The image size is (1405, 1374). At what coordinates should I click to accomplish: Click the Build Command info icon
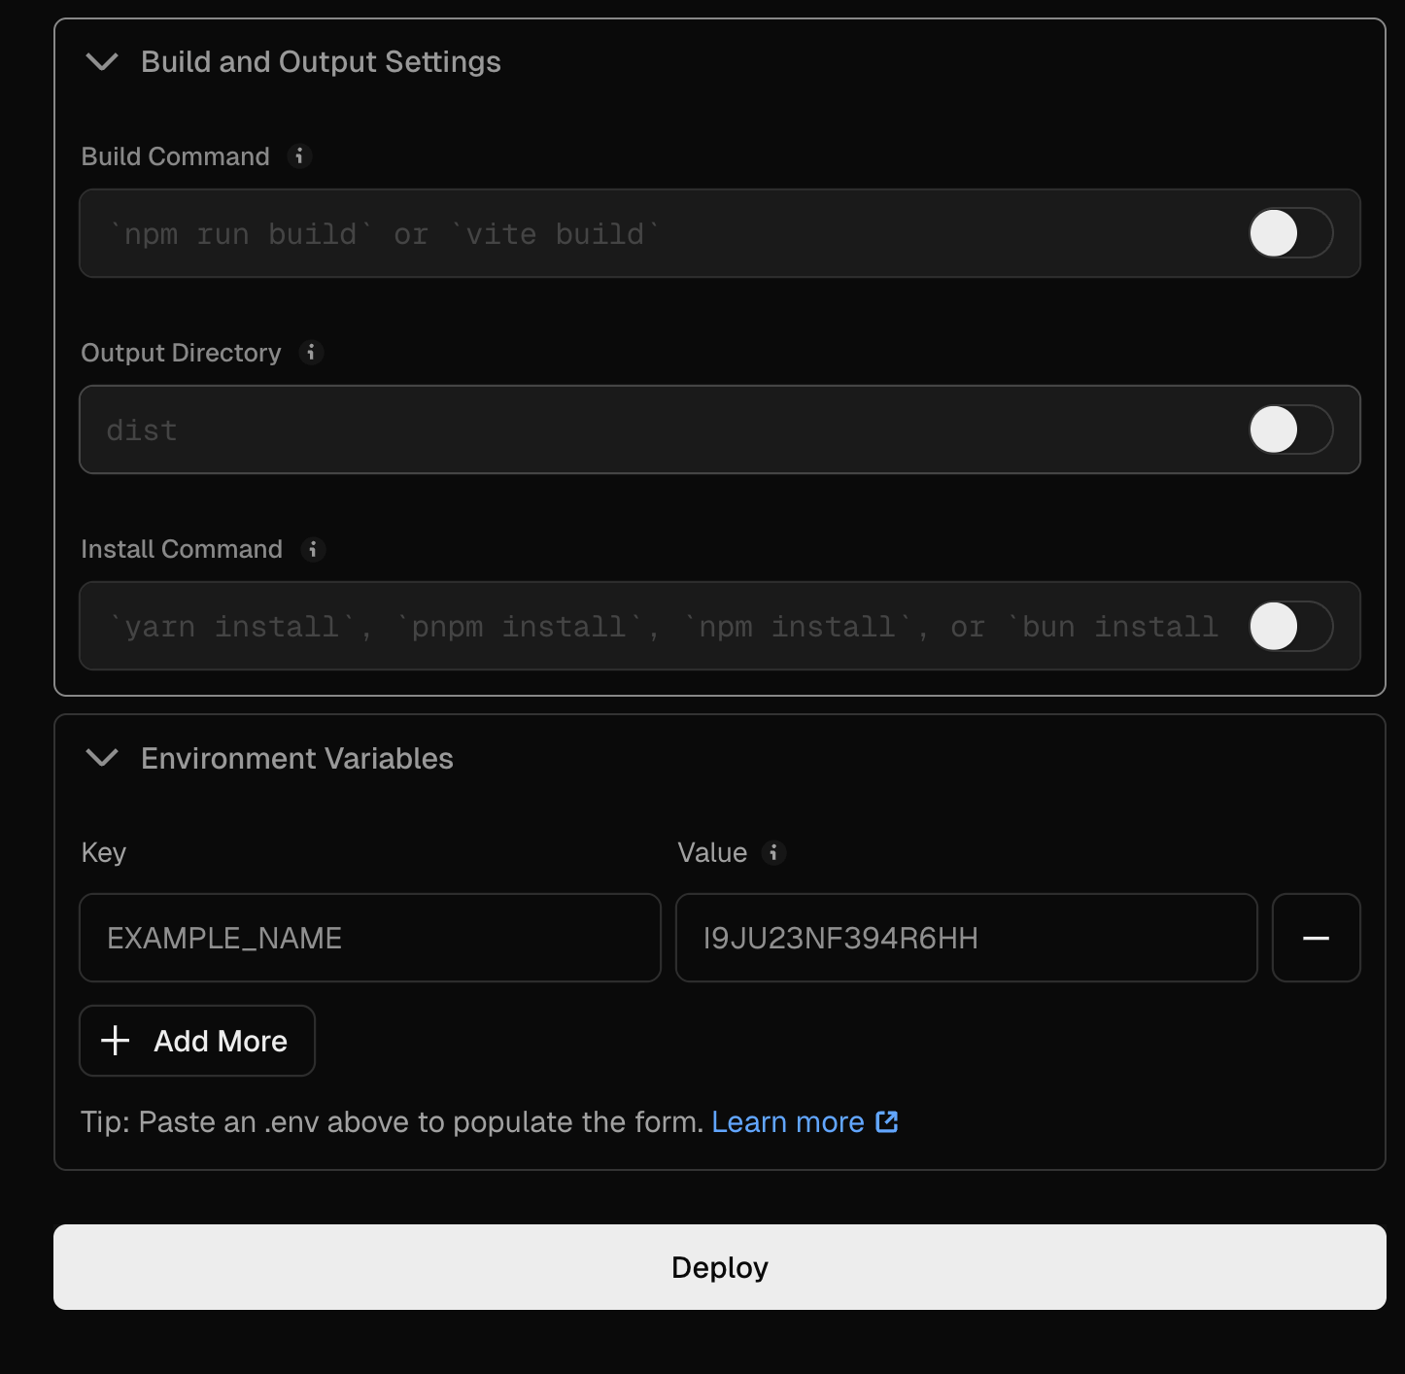click(x=299, y=155)
